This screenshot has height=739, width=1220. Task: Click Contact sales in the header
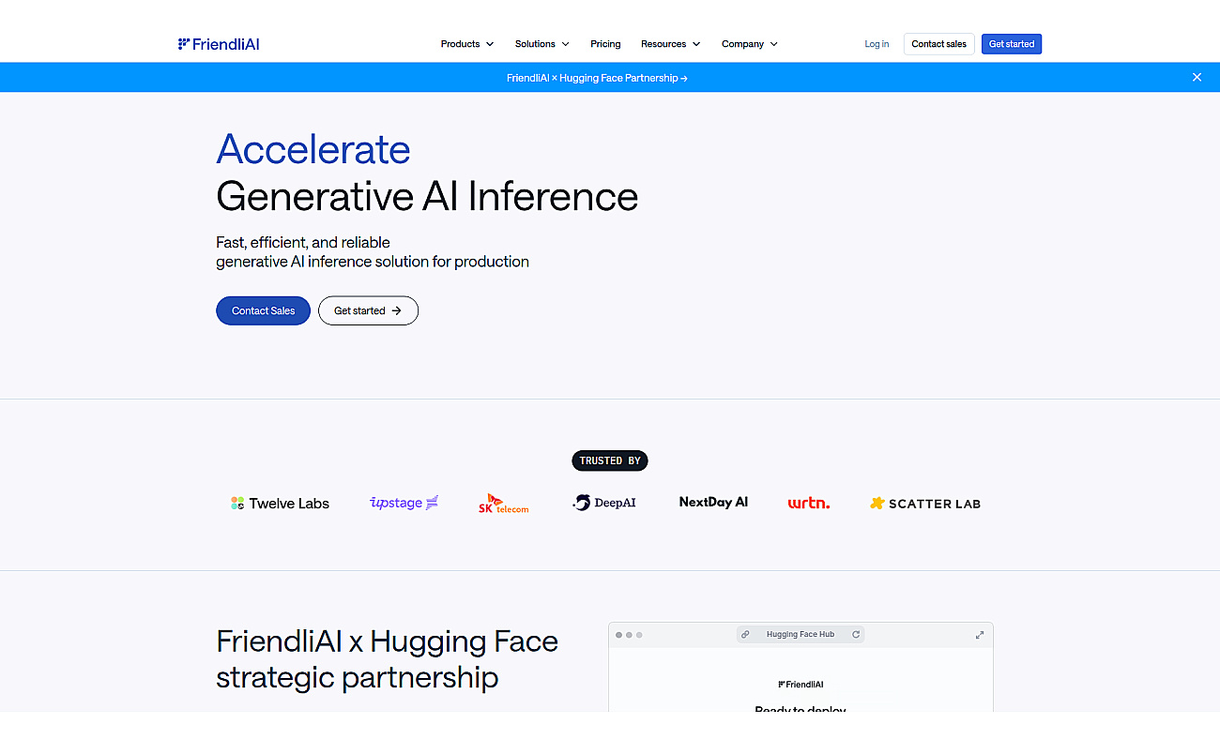coord(938,44)
